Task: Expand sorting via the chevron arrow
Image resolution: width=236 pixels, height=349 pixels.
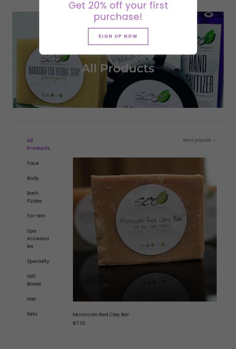Action: pos(214,140)
